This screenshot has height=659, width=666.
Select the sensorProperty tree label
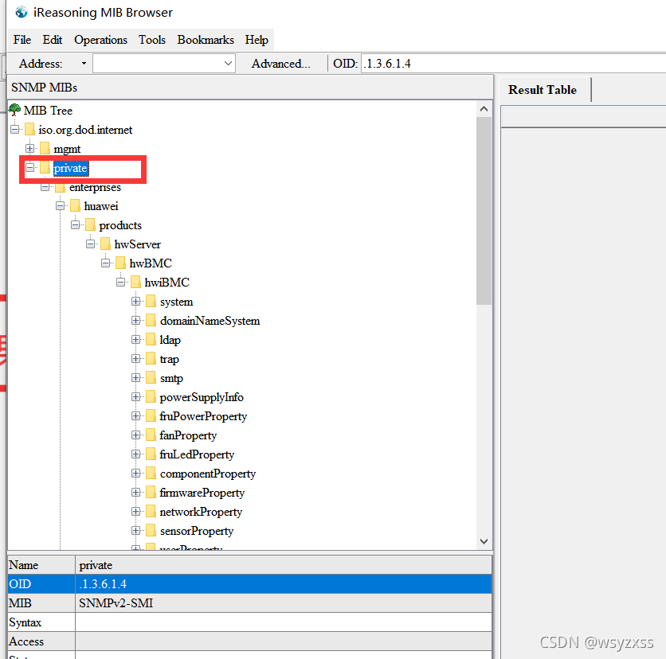point(197,531)
